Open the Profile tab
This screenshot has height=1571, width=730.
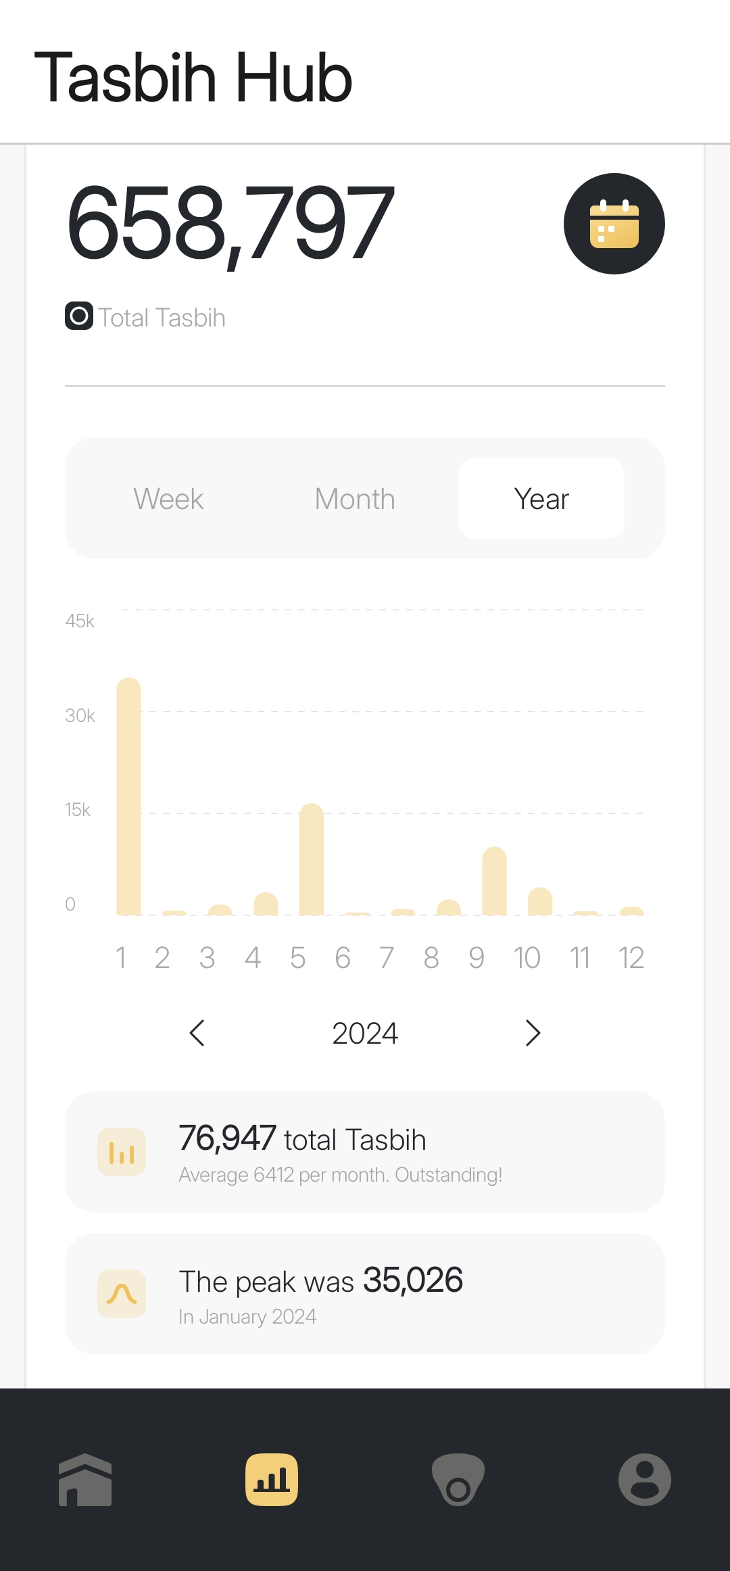click(x=644, y=1479)
